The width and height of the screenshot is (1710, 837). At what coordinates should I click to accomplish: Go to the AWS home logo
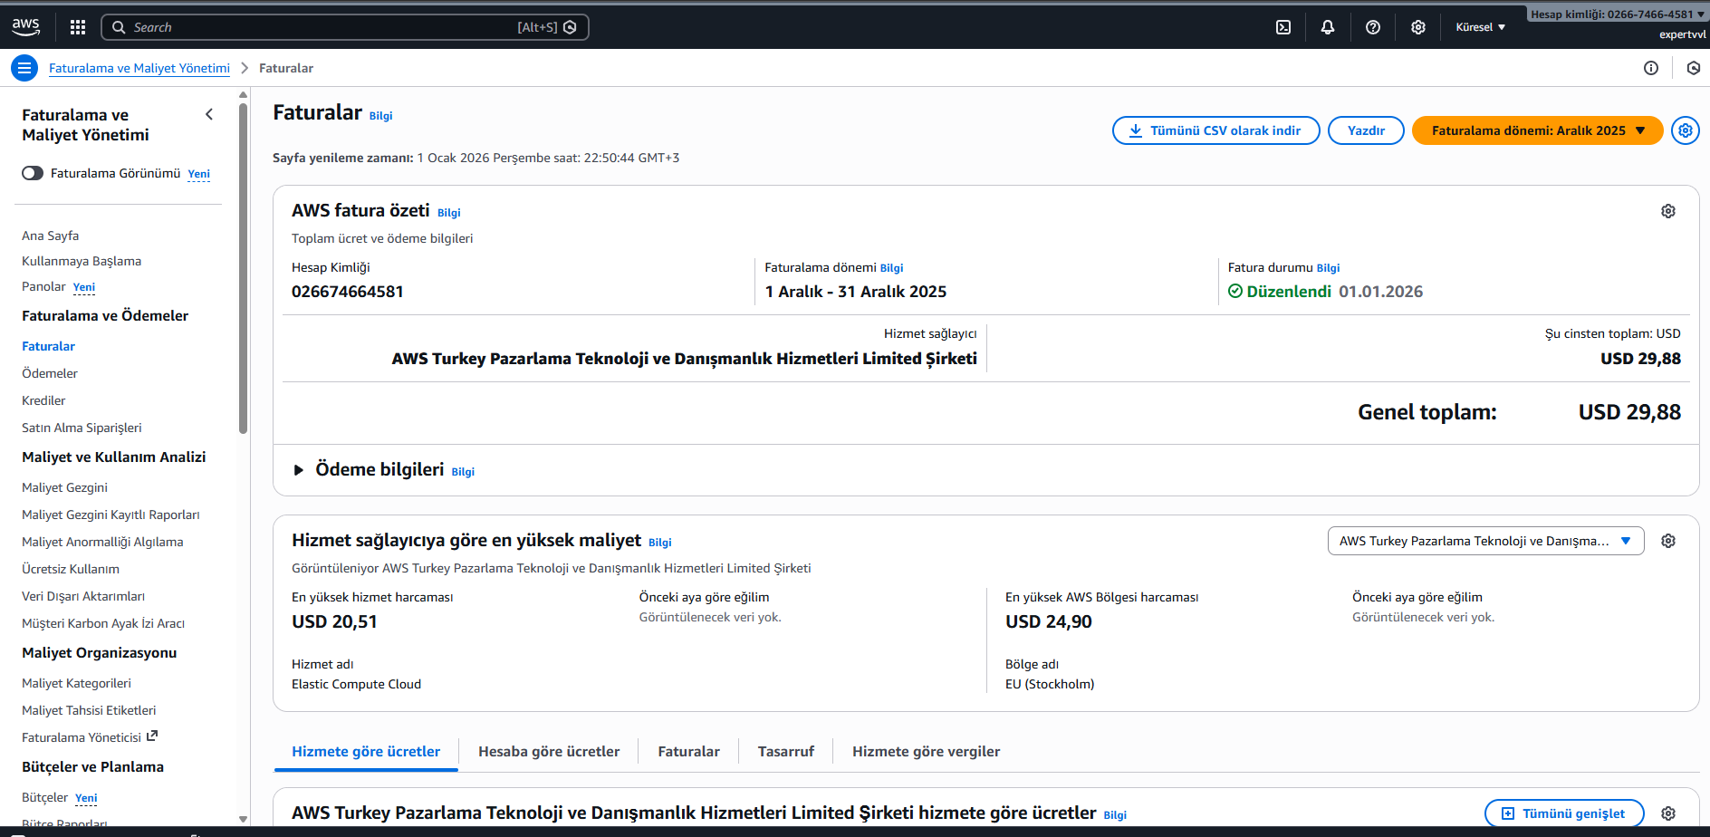25,27
